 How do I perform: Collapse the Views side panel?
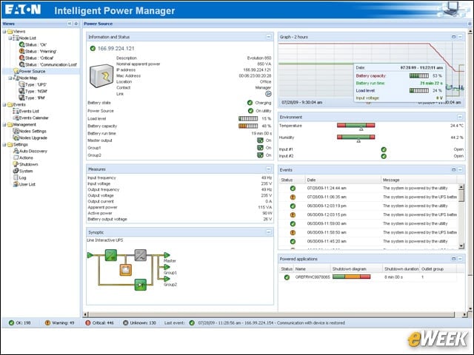70,24
